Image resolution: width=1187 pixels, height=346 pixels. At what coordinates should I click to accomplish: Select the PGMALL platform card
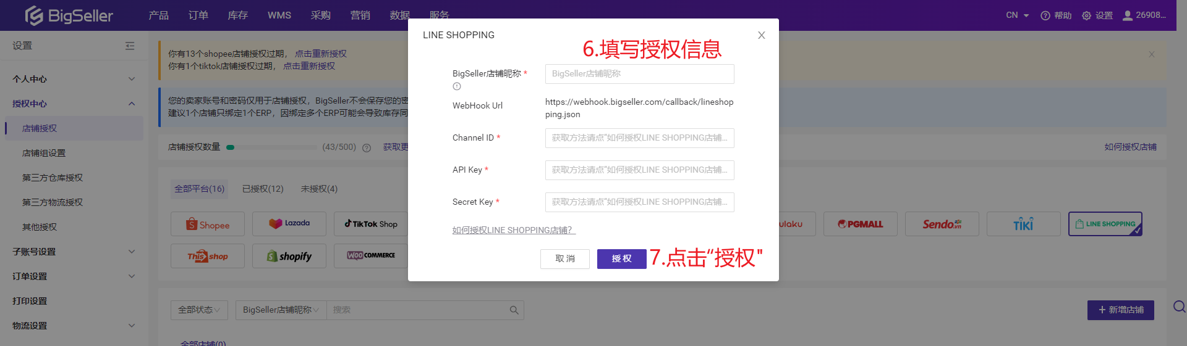[x=861, y=224]
